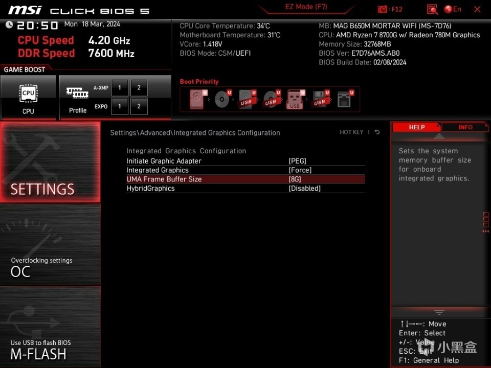
Task: Click the BIOS Ver E7D76AMS.AB0 text
Action: [359, 53]
